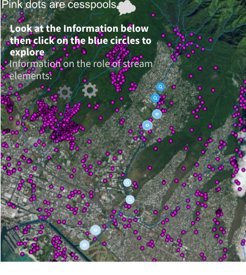The height and width of the screenshot is (275, 246).
Task: Click the second dark blue magnifier circle
Action: 155,98
